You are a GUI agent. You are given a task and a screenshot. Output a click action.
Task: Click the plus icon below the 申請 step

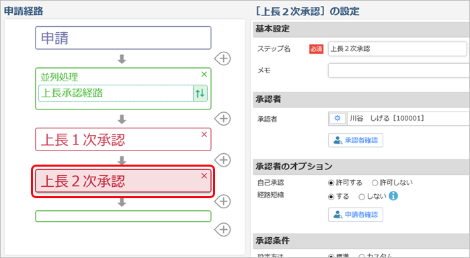pos(223,58)
